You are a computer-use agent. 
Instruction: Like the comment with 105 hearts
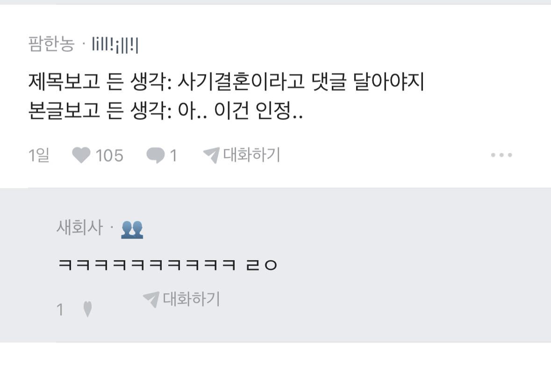[81, 155]
